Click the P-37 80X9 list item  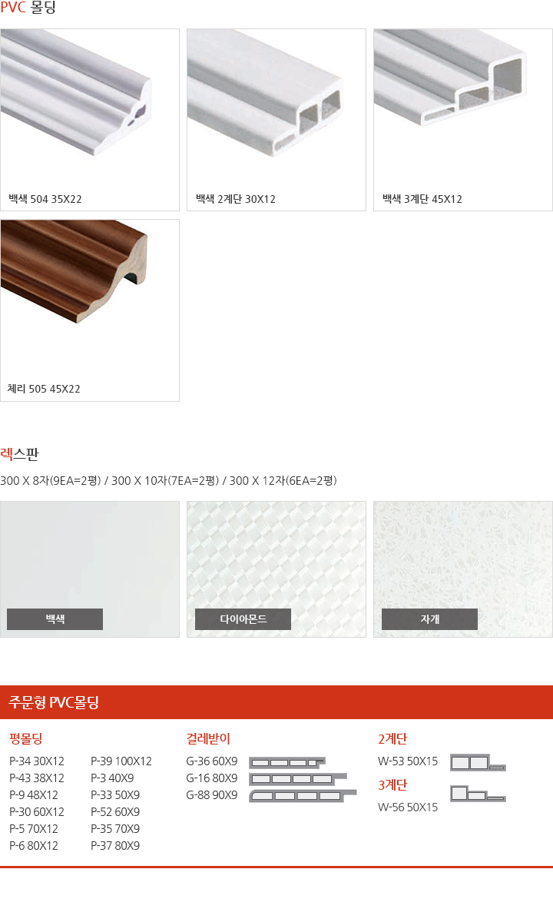115,846
